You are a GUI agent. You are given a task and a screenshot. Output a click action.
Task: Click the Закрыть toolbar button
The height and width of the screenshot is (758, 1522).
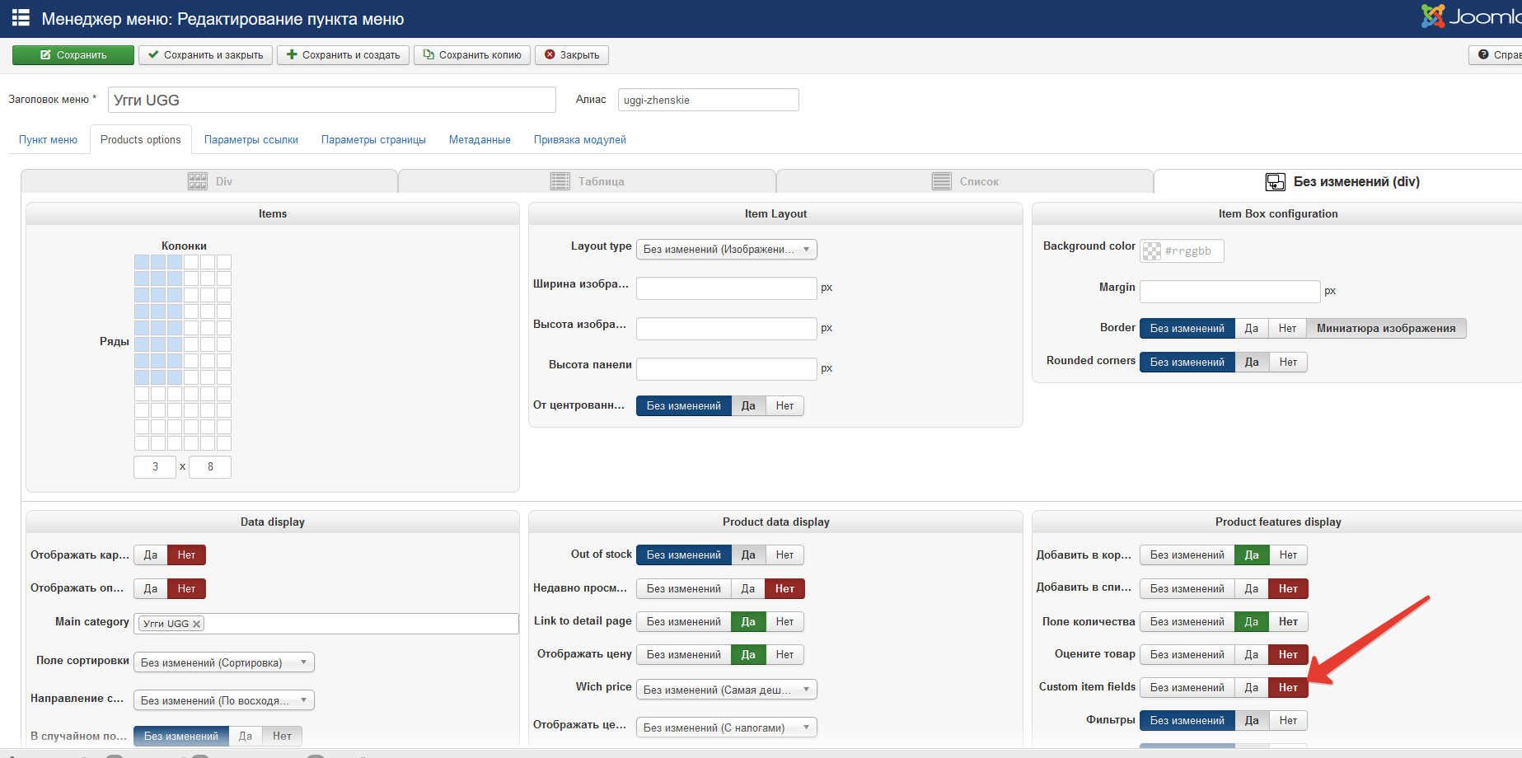point(572,55)
